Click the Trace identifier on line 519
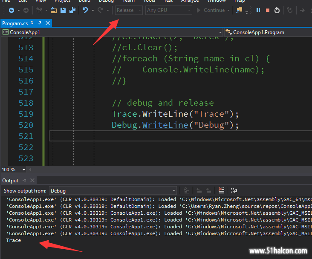The height and width of the screenshot is (259, 312). tap(124, 114)
